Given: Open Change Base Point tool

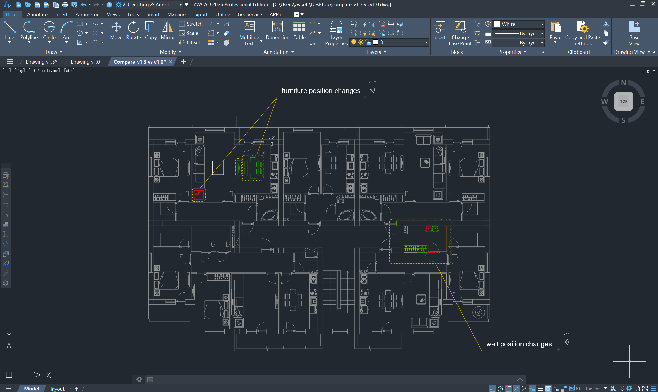Looking at the screenshot, I should [460, 33].
